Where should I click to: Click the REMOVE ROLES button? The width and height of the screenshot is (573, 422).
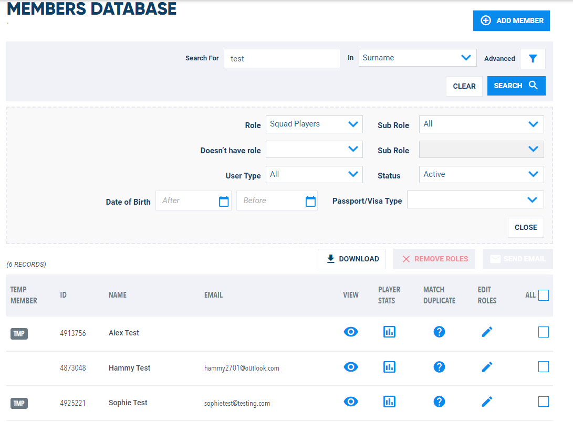pyautogui.click(x=434, y=259)
